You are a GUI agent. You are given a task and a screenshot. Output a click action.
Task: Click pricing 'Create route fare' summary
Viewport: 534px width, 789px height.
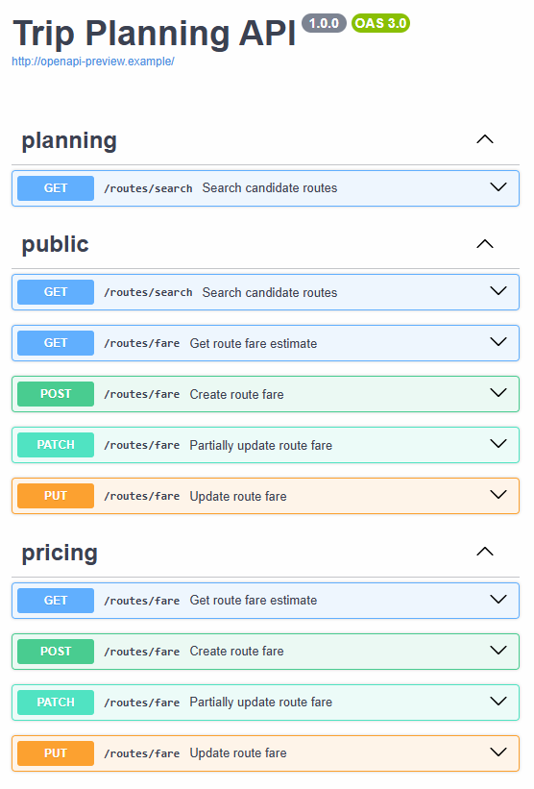(236, 652)
